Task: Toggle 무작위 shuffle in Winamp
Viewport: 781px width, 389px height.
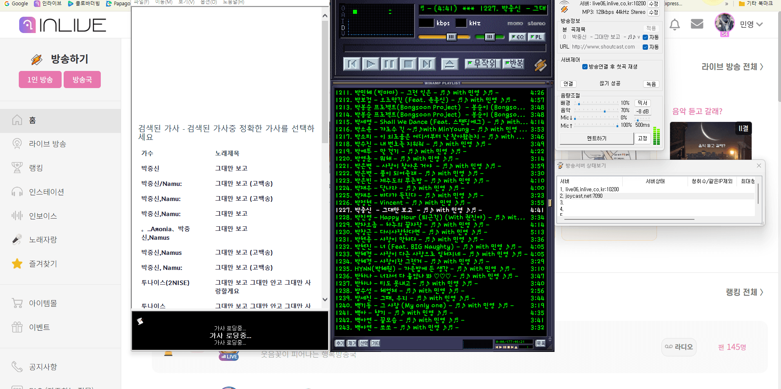Action: tap(483, 64)
